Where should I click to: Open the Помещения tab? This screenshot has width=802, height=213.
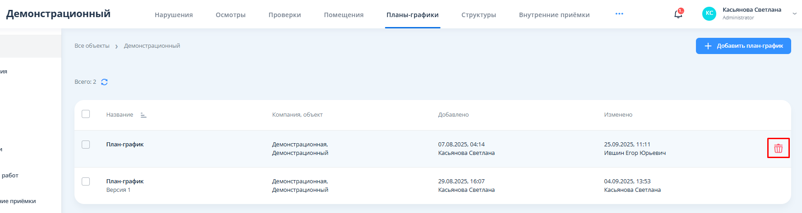pos(344,15)
